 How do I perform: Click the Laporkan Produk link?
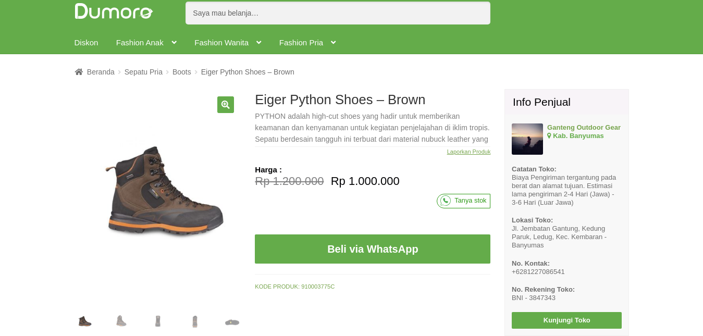tap(468, 152)
